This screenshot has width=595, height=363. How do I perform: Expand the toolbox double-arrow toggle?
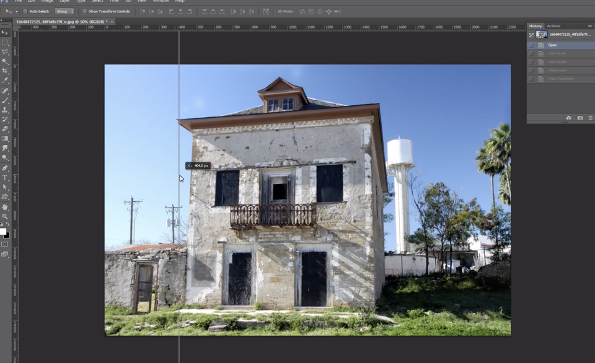[x=1, y=20]
